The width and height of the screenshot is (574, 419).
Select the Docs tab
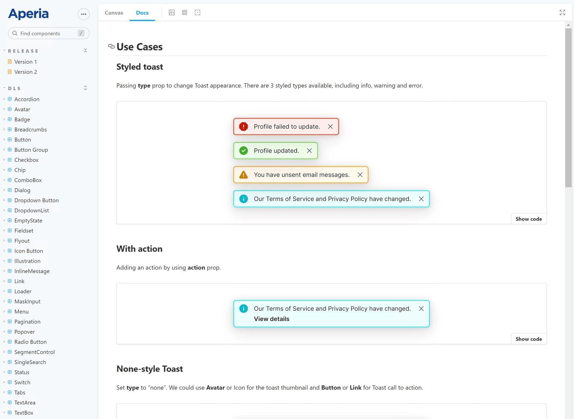142,13
